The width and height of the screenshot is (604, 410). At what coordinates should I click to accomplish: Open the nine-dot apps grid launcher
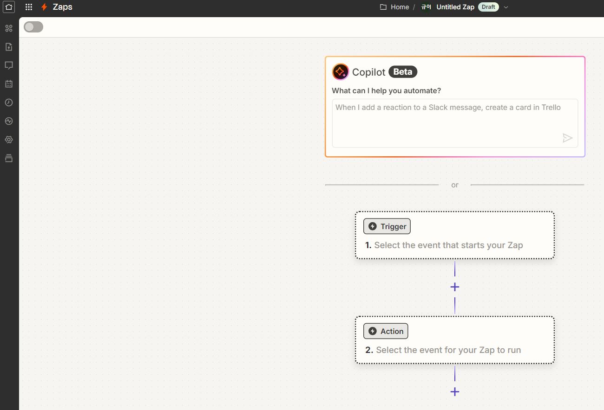tap(29, 7)
